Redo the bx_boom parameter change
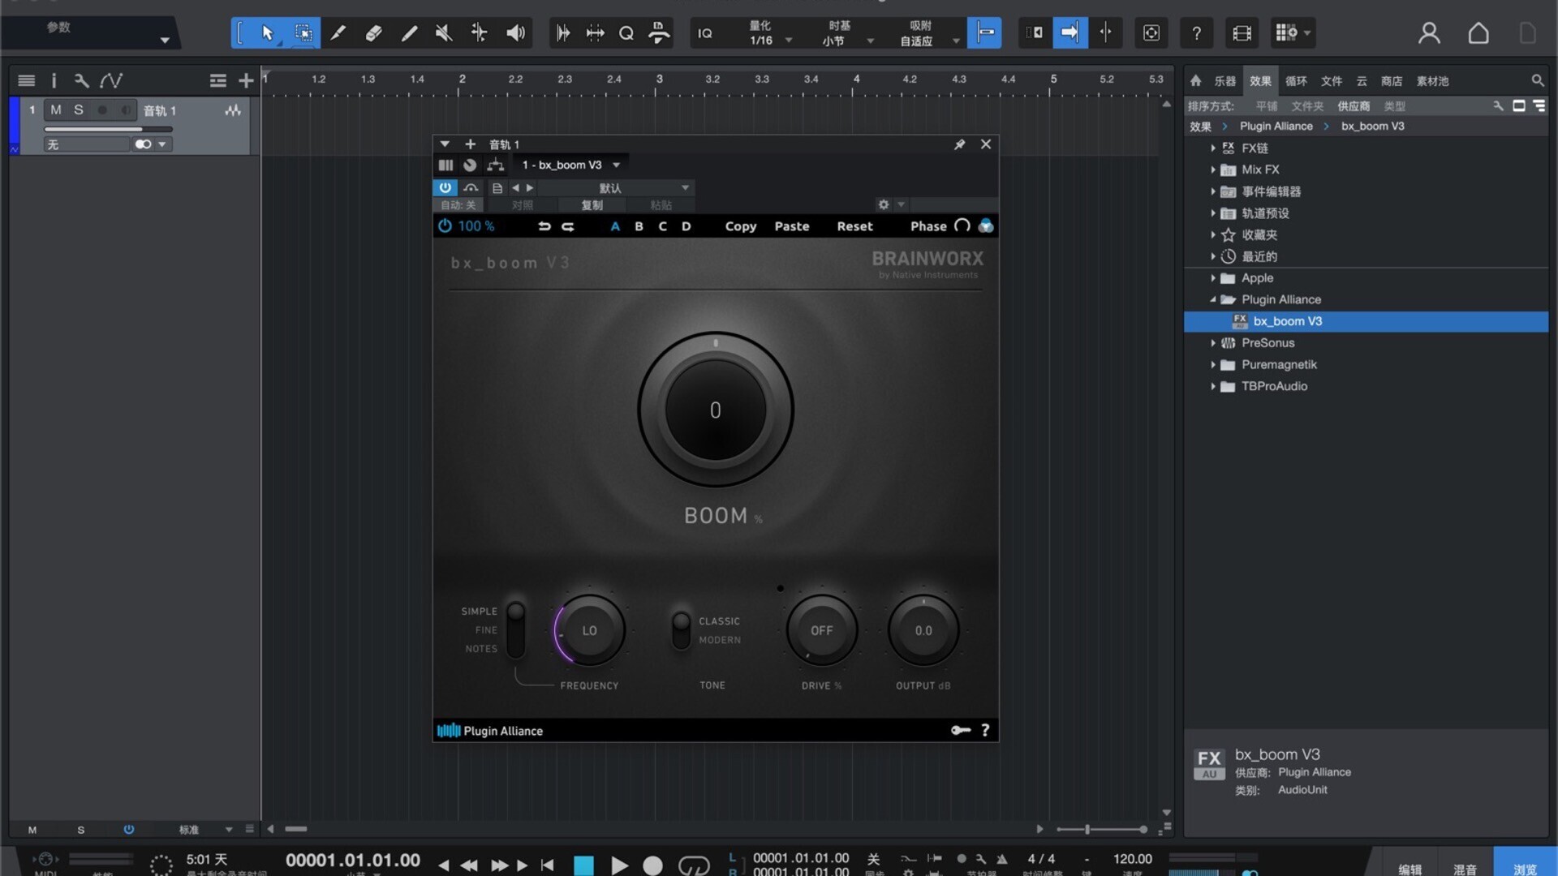This screenshot has width=1558, height=876. (x=568, y=226)
